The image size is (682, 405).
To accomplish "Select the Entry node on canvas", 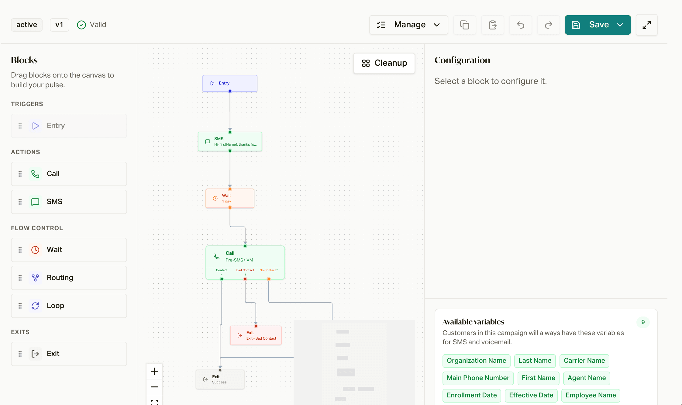I will point(230,83).
